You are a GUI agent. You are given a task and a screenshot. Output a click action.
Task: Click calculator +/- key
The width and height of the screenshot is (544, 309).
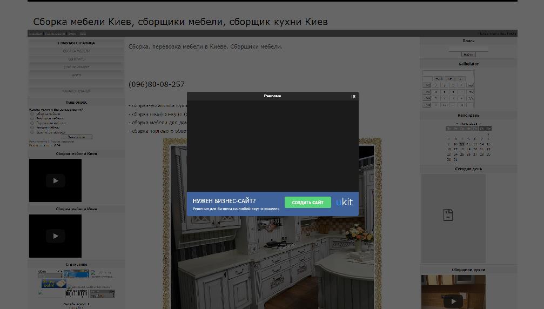[445, 105]
